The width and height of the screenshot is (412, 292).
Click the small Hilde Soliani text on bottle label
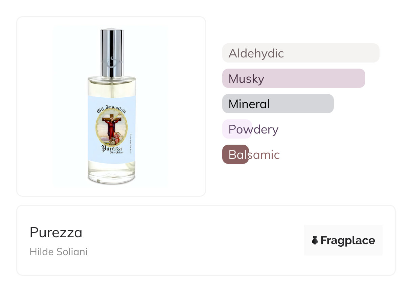click(x=116, y=153)
